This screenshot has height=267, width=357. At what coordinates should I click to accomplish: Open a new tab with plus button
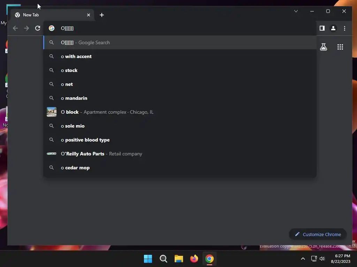(102, 15)
